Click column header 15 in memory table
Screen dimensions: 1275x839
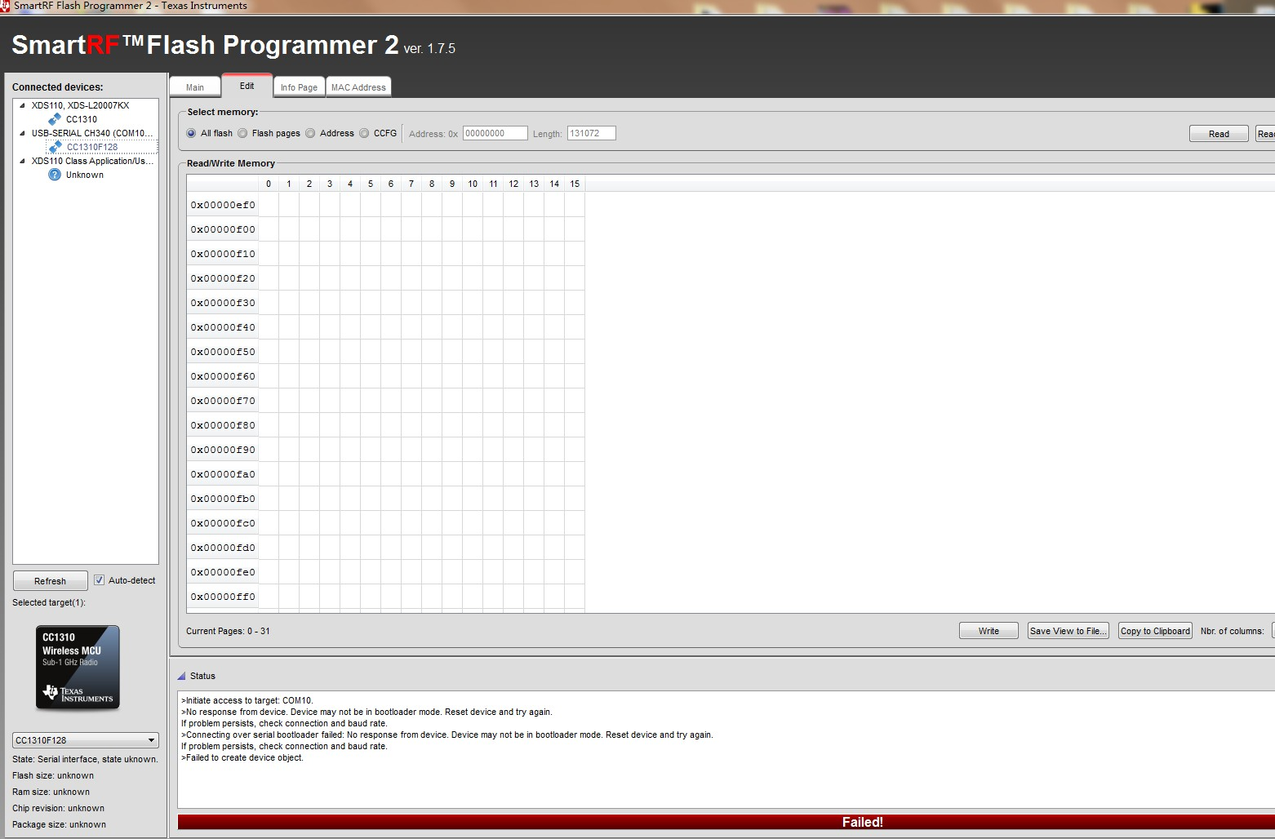point(575,184)
